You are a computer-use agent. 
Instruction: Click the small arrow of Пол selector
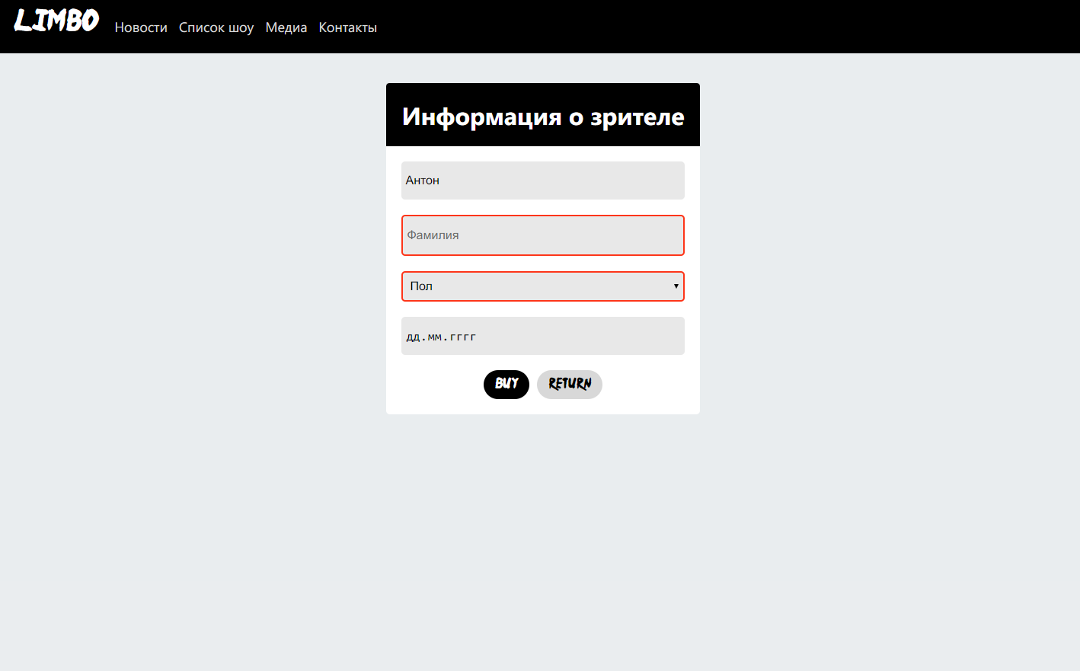click(676, 286)
